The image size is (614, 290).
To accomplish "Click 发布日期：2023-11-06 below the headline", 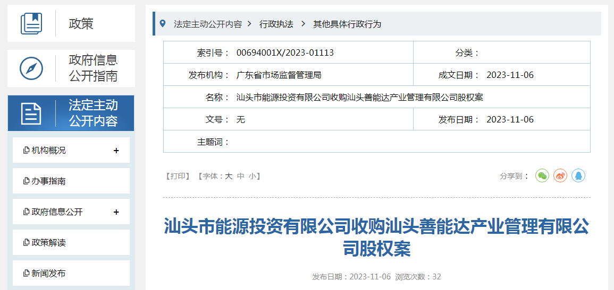I will coord(351,277).
